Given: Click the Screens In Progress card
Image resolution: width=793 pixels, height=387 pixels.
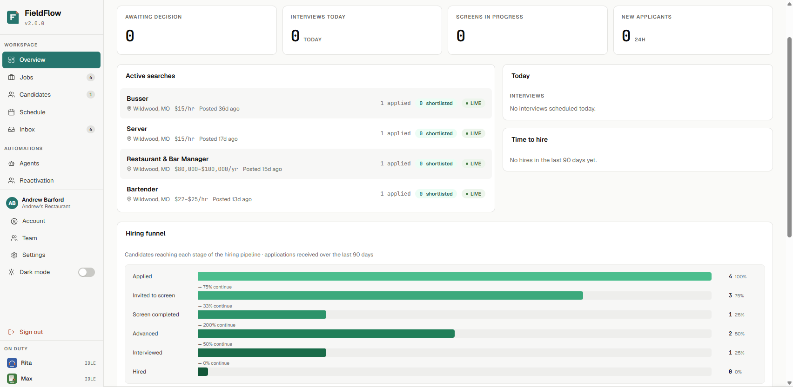Looking at the screenshot, I should [528, 30].
